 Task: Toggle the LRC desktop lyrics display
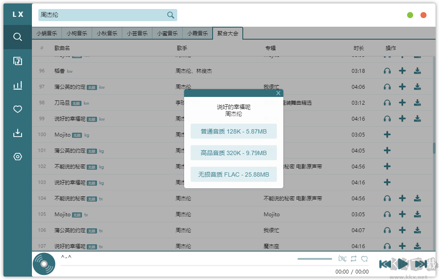(x=342, y=258)
